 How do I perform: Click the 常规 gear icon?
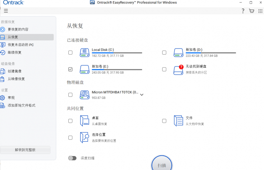[x=2, y=98]
